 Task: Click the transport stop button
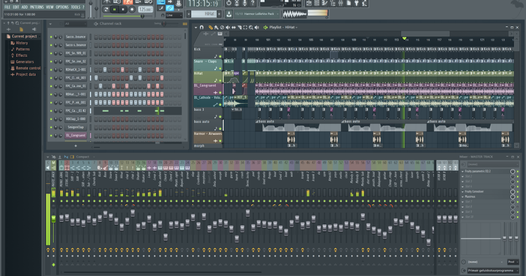[123, 9]
